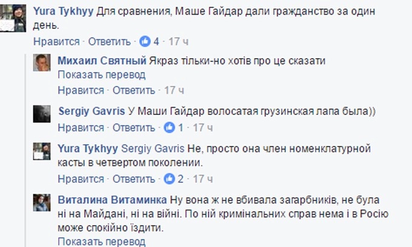Open Виталина Витаминка's profile picture
Image resolution: width=412 pixels, height=247 pixels.
tap(42, 202)
